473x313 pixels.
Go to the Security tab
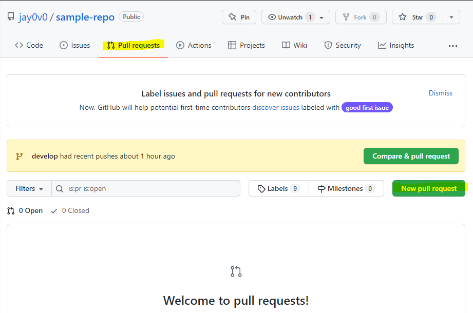pyautogui.click(x=343, y=45)
